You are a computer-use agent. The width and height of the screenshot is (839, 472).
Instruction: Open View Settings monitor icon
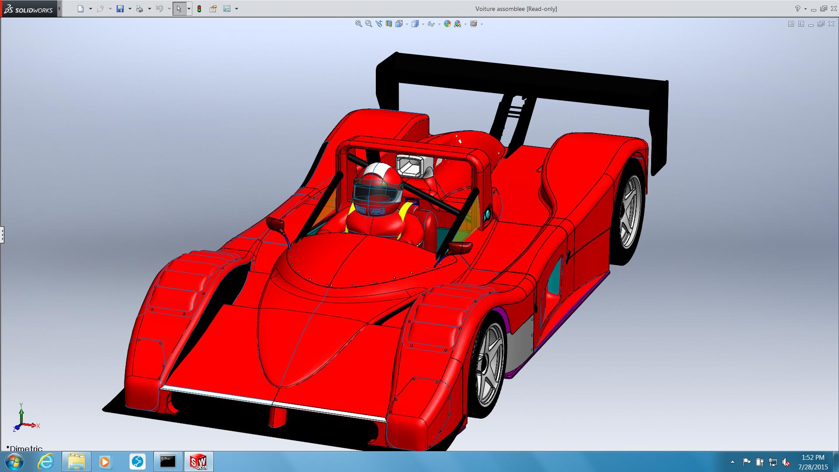coord(473,24)
